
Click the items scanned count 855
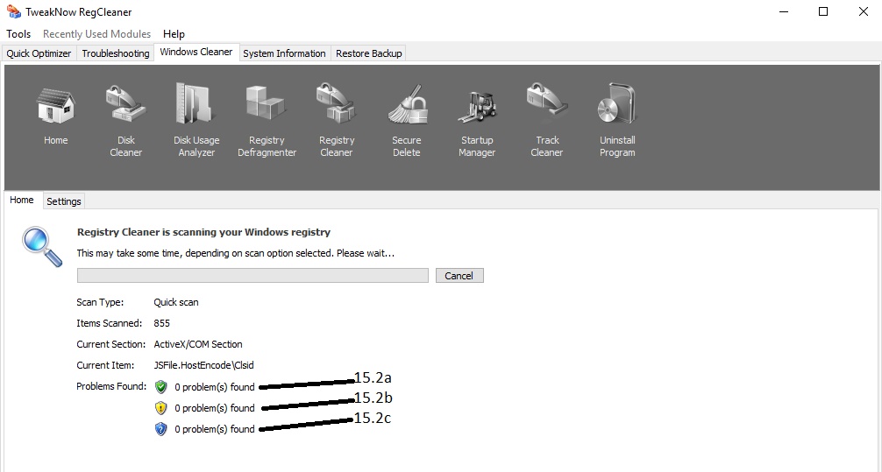tap(161, 323)
